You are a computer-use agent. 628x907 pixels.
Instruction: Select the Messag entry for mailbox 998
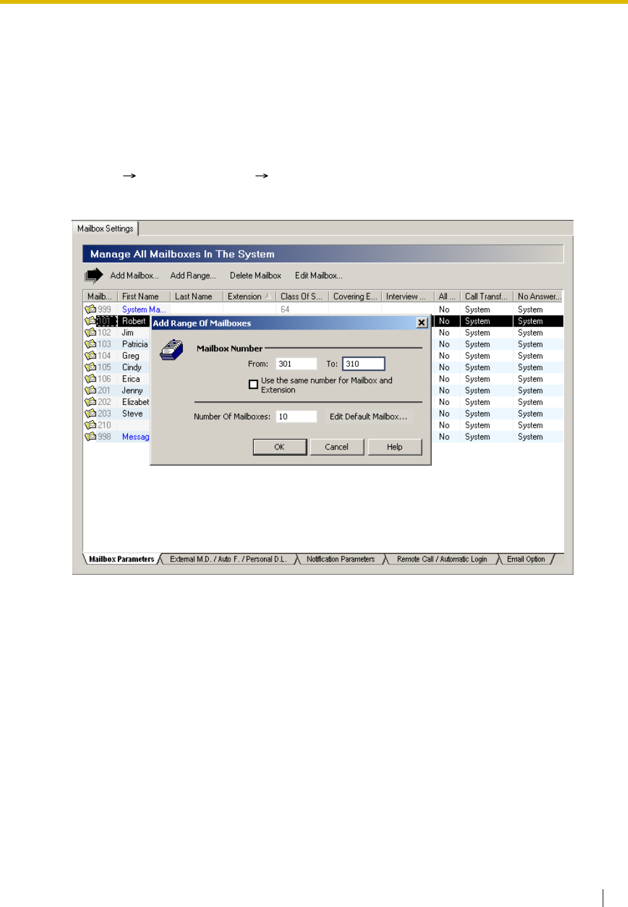point(135,437)
